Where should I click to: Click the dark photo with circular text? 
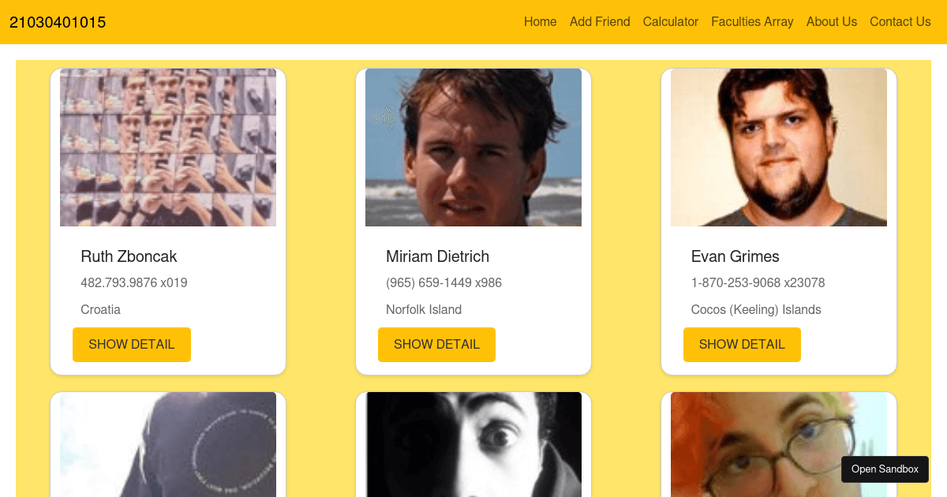pos(168,444)
